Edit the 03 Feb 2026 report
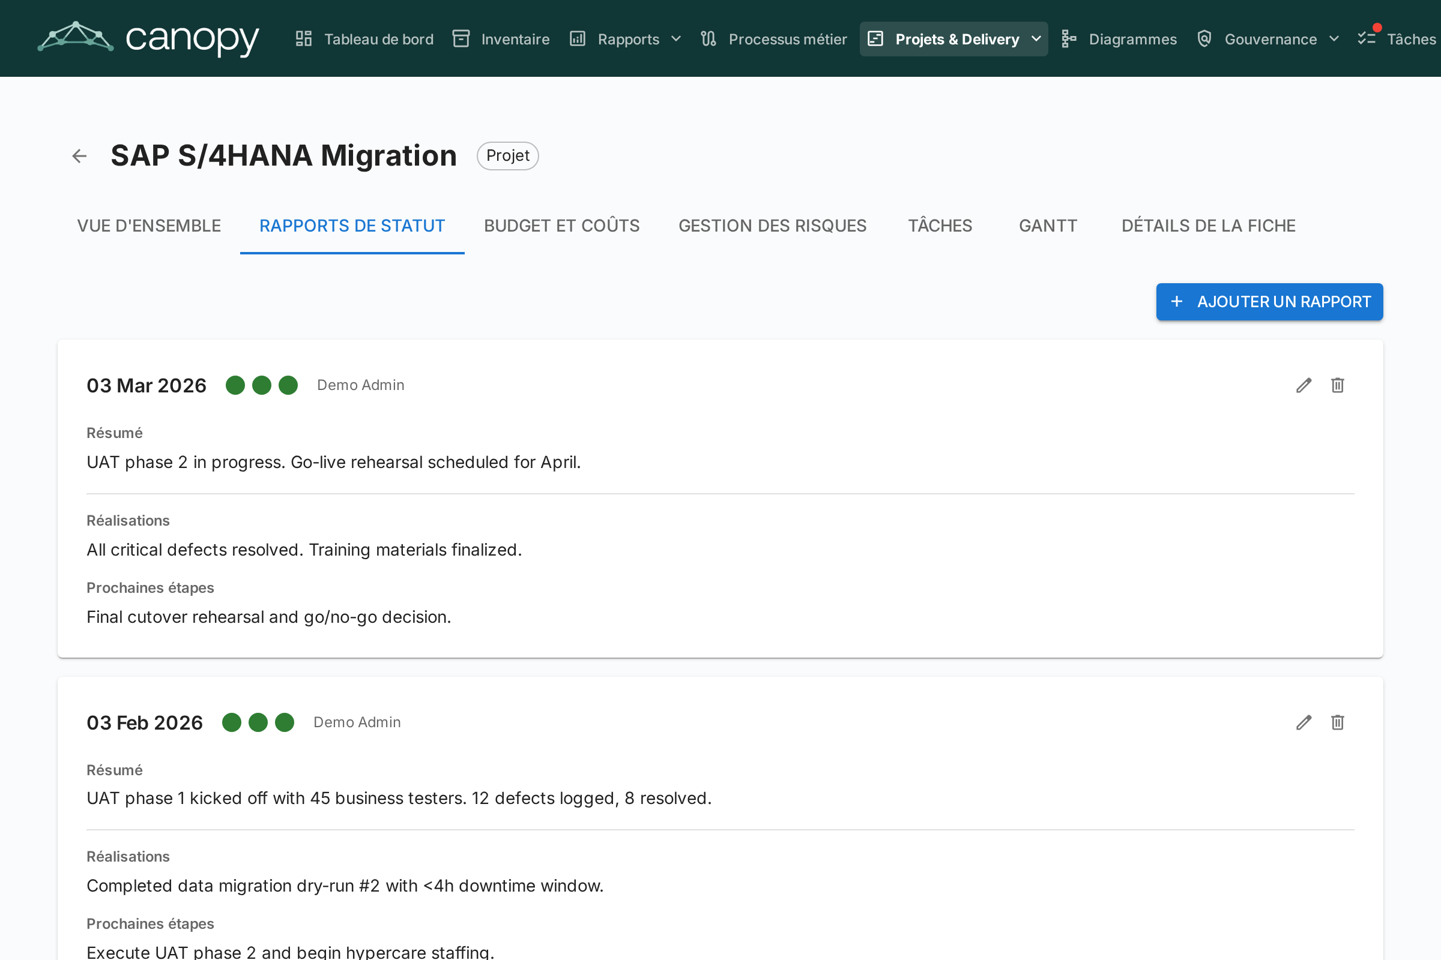The image size is (1441, 960). pyautogui.click(x=1304, y=722)
